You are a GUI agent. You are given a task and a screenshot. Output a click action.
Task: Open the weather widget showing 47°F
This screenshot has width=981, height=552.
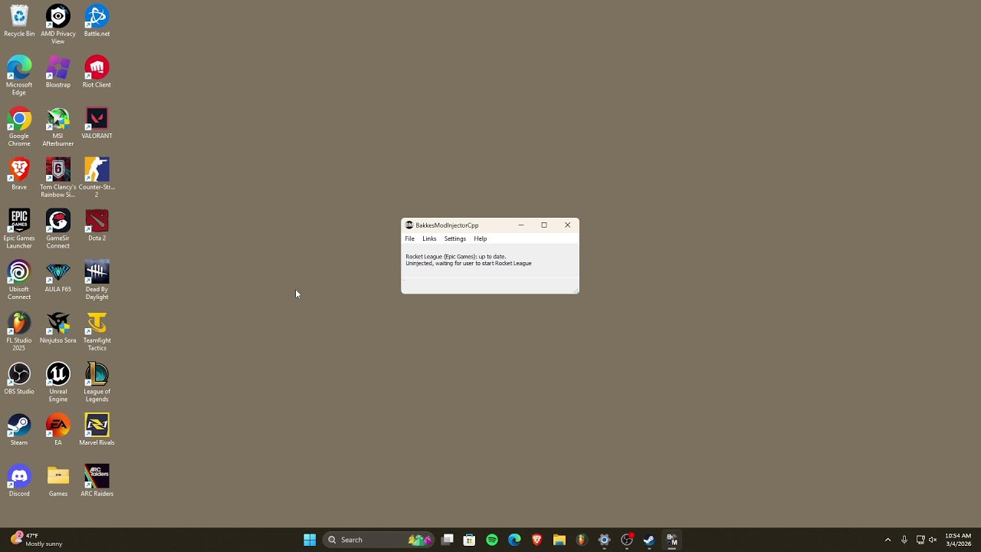tap(37, 540)
